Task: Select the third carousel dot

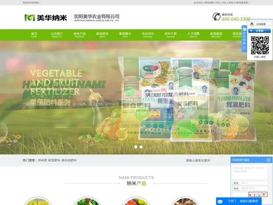Action: [141, 147]
